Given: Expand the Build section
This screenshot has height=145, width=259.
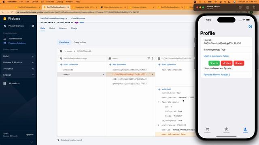Looking at the screenshot, I should tap(18, 56).
